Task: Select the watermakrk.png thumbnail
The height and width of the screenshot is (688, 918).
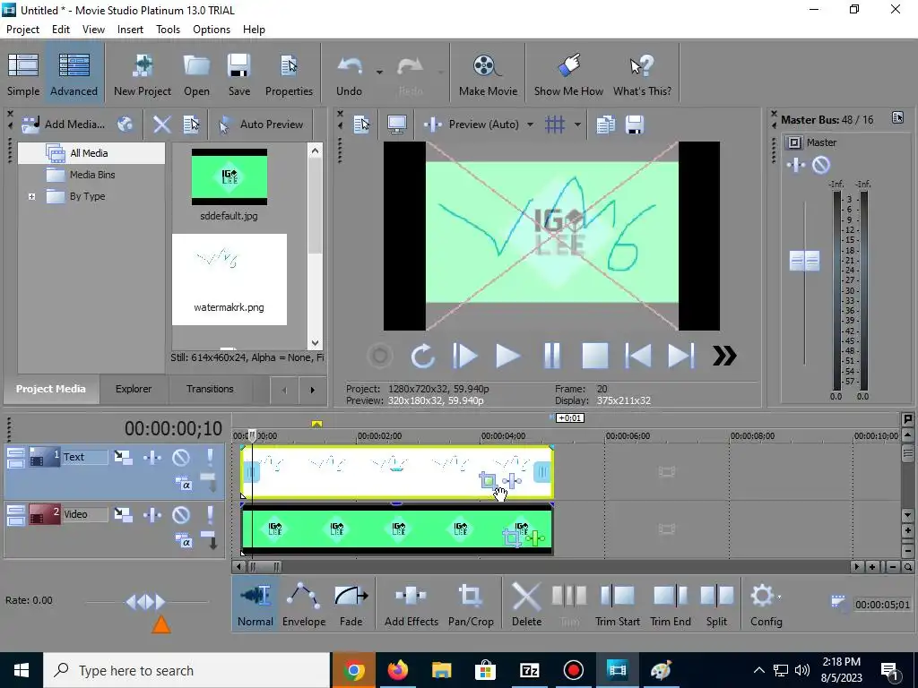Action: pyautogui.click(x=229, y=279)
